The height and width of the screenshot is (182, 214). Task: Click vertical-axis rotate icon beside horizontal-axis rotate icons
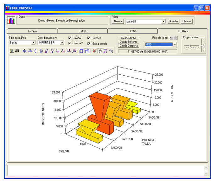[x=30, y=51]
